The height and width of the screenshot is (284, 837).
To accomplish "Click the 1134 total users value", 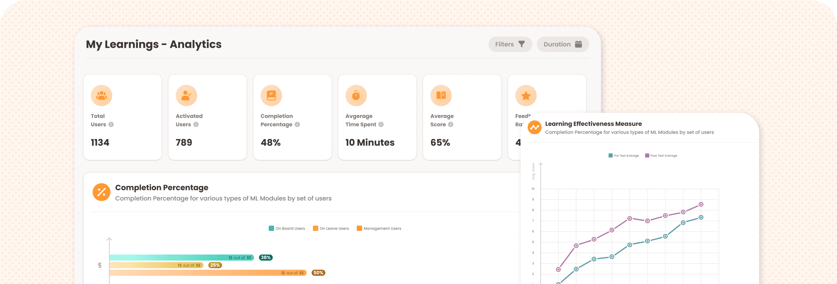I will pos(100,143).
